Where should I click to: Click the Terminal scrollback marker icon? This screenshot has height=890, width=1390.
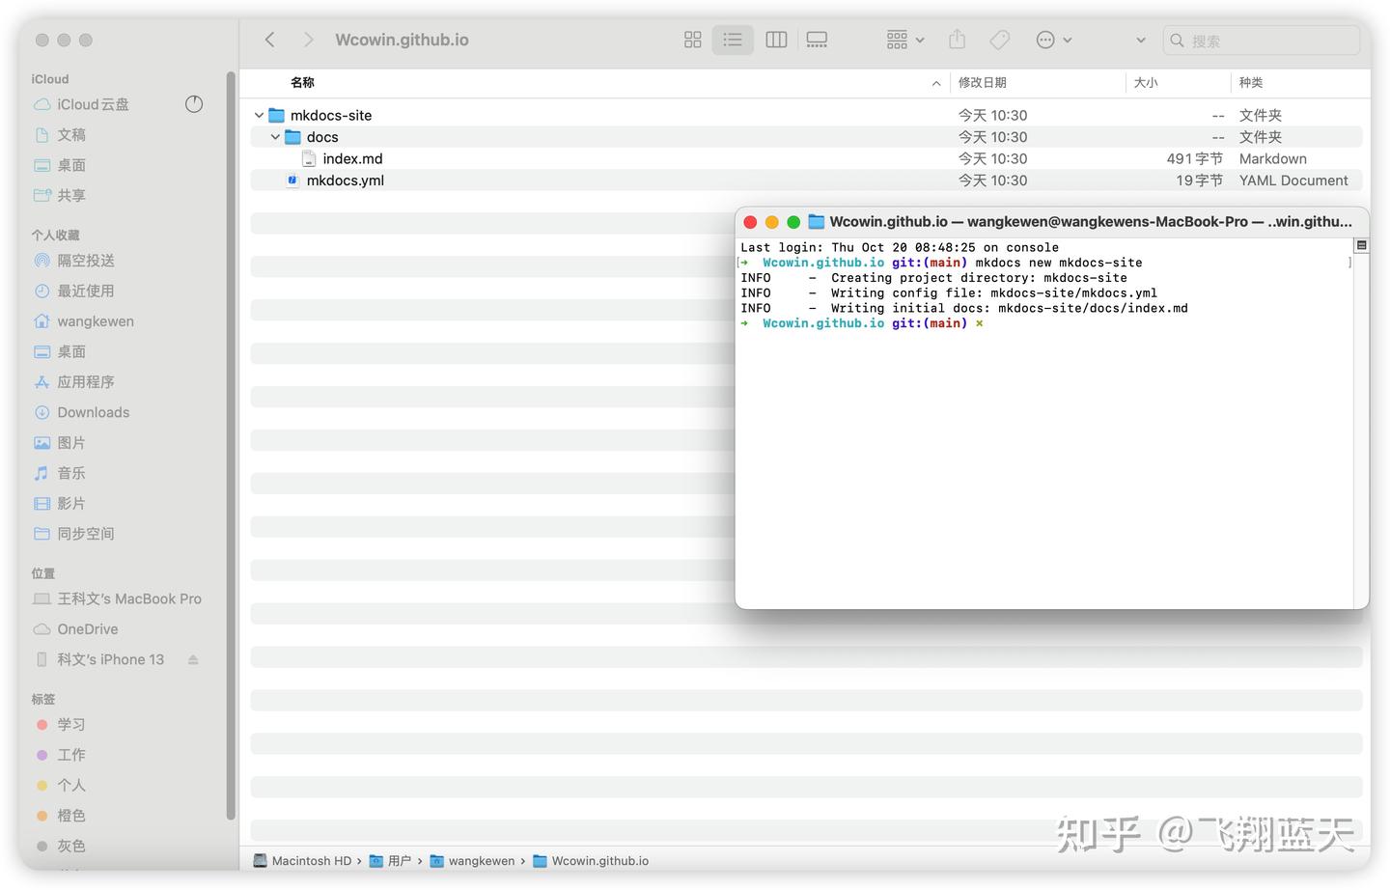coord(1361,245)
